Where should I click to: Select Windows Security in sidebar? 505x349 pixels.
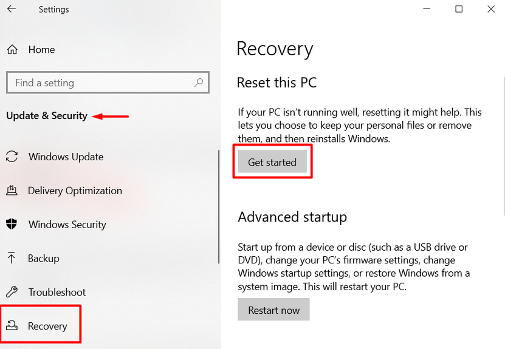point(67,225)
